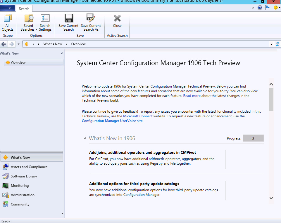
Task: Refresh the view with the refresh icon
Action: pyautogui.click(x=277, y=44)
